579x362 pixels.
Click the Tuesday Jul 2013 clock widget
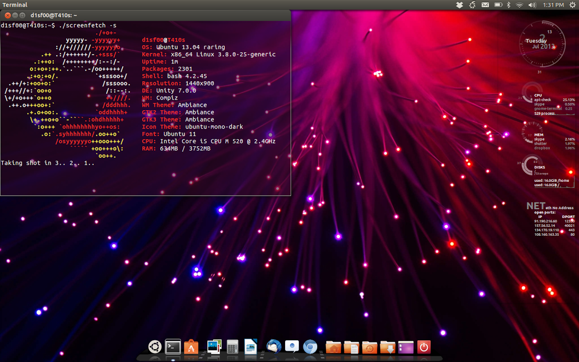pos(542,43)
